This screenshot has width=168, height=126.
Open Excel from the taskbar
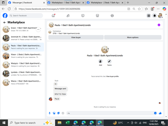tap(68, 123)
